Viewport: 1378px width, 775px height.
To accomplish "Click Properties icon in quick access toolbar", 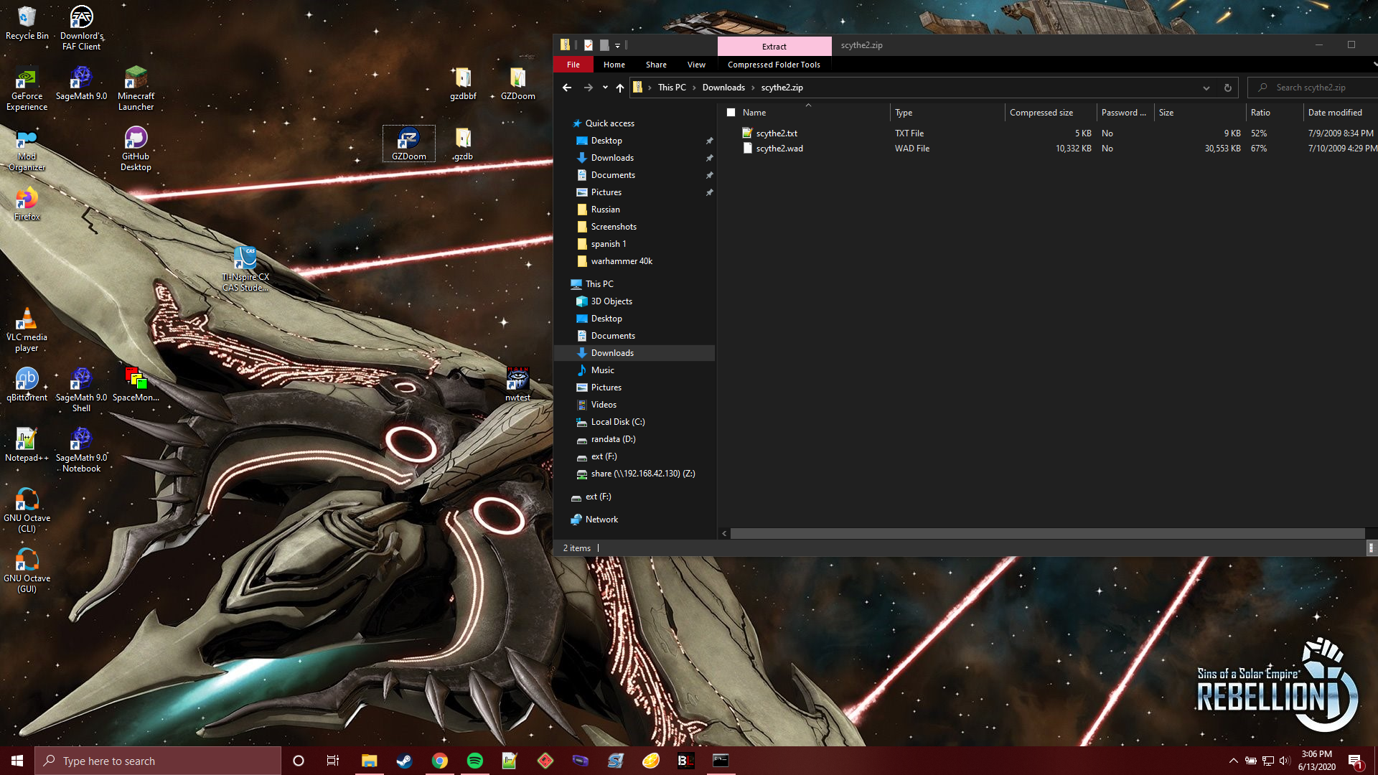I will tap(589, 45).
